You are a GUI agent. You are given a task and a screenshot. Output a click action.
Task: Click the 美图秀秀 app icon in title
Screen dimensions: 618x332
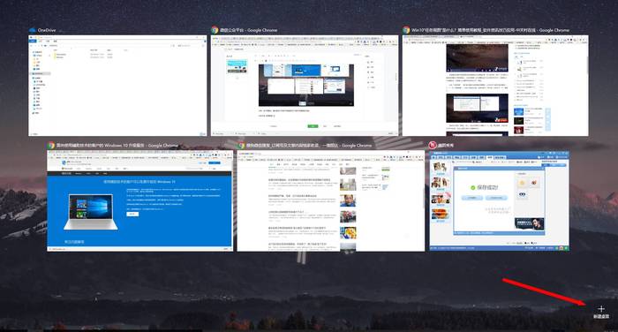click(x=433, y=145)
